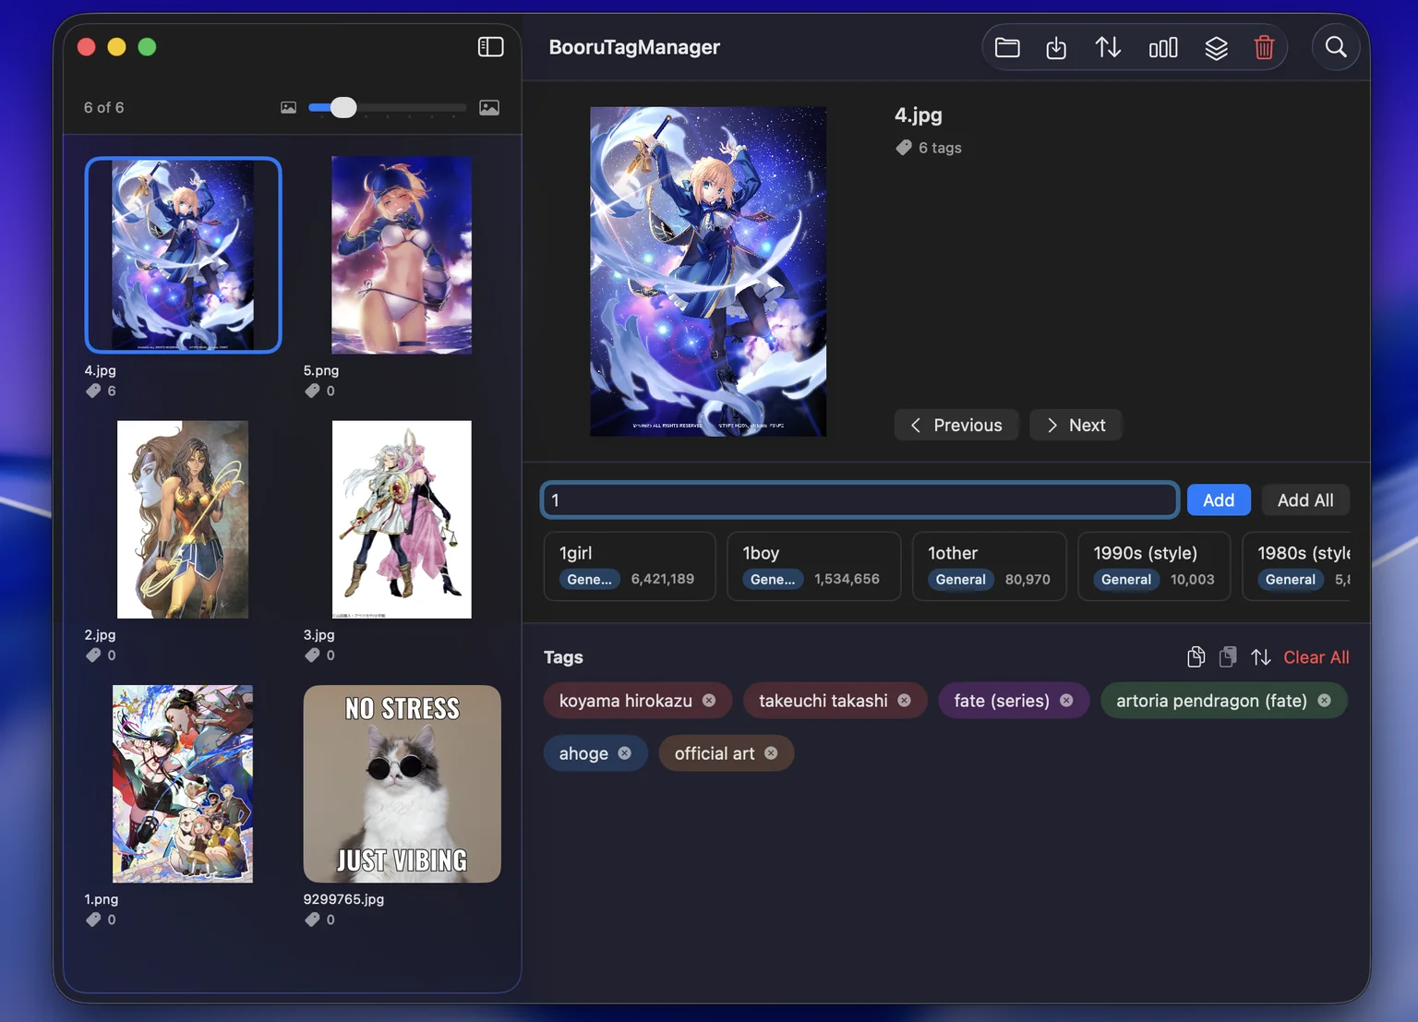The height and width of the screenshot is (1022, 1418).
Task: Open folder from the toolbar
Action: tap(1007, 47)
